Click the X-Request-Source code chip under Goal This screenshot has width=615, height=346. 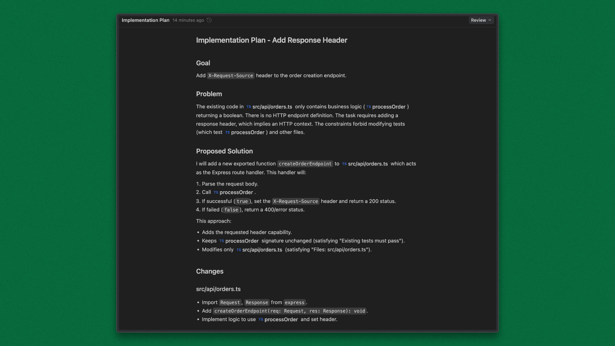pyautogui.click(x=231, y=76)
